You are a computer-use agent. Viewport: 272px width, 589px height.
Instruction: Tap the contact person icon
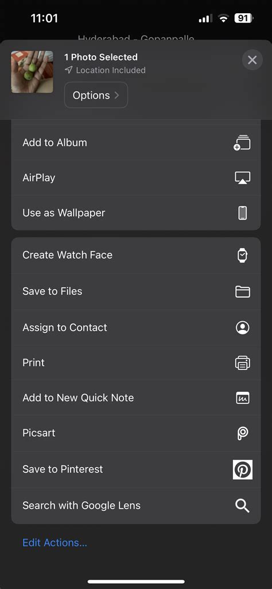click(x=243, y=328)
